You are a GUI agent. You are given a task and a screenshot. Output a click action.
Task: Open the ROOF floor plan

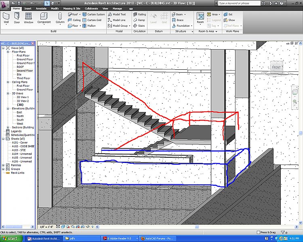click(20, 67)
